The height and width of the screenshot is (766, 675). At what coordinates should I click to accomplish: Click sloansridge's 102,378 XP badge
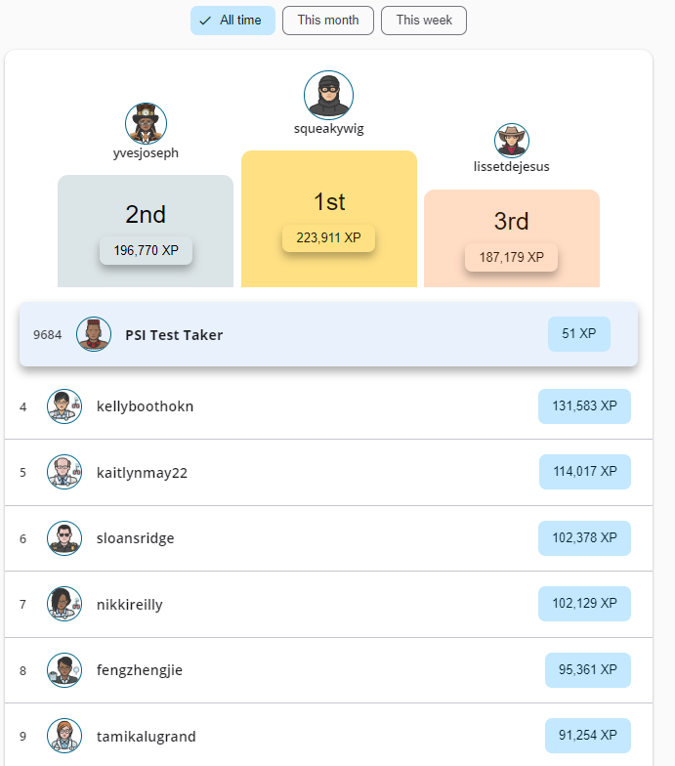point(584,538)
